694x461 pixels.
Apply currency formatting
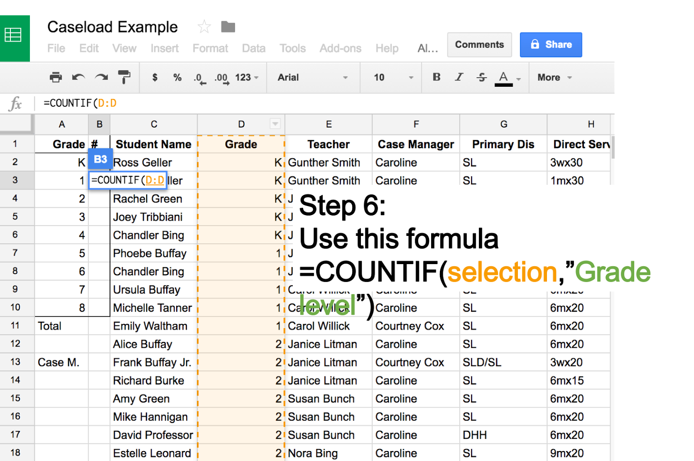pyautogui.click(x=154, y=77)
